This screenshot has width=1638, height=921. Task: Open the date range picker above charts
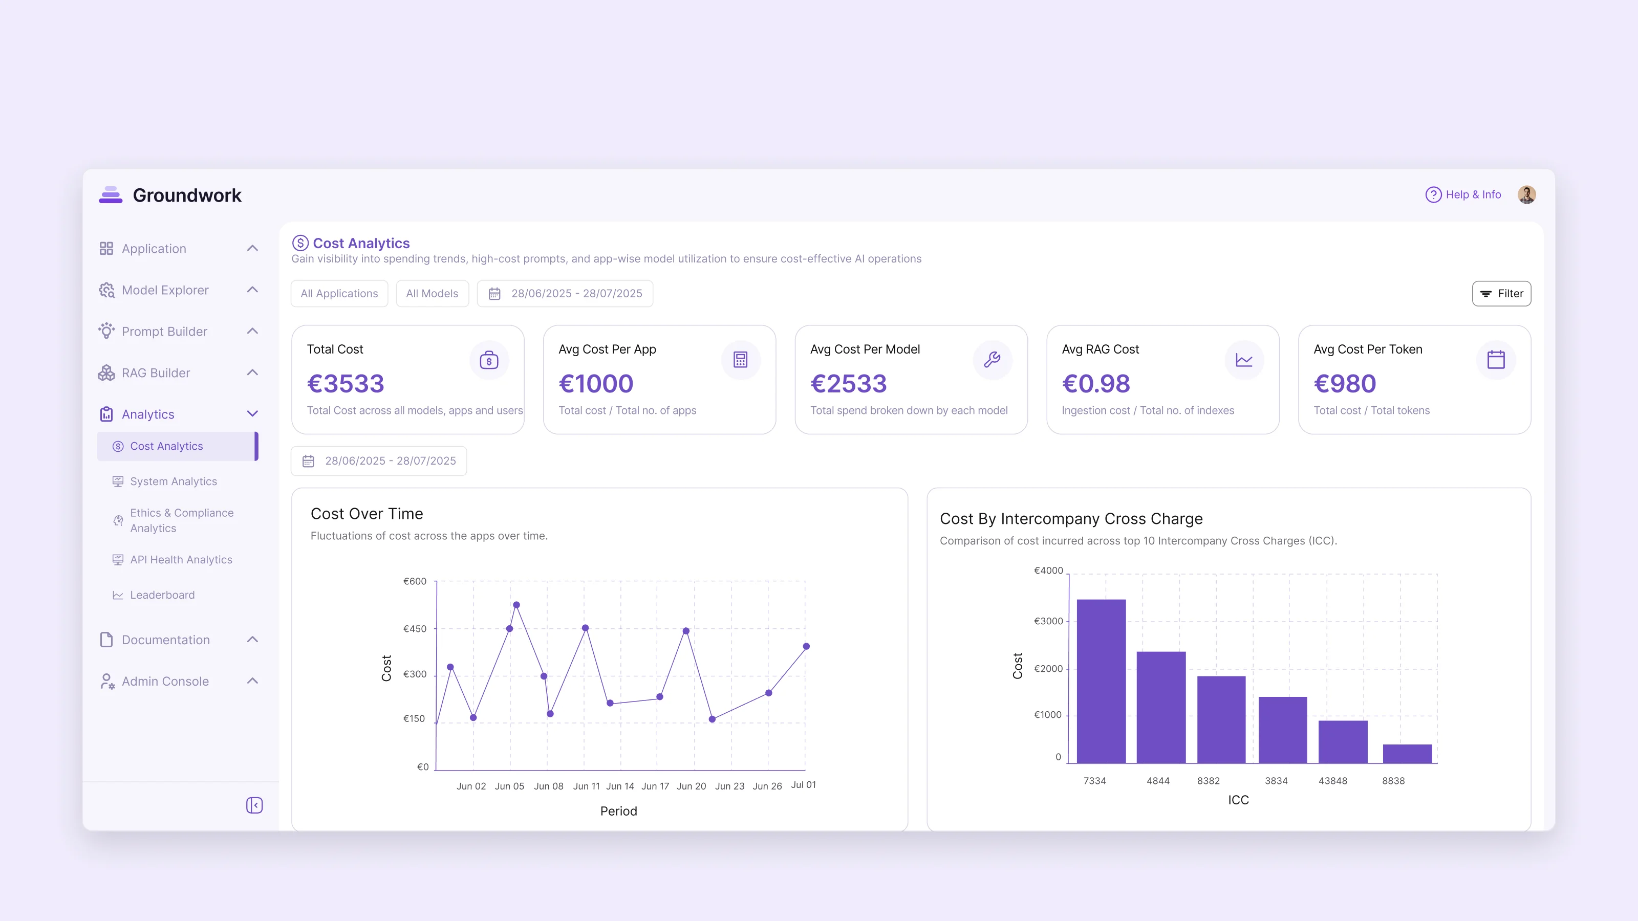[x=379, y=461]
